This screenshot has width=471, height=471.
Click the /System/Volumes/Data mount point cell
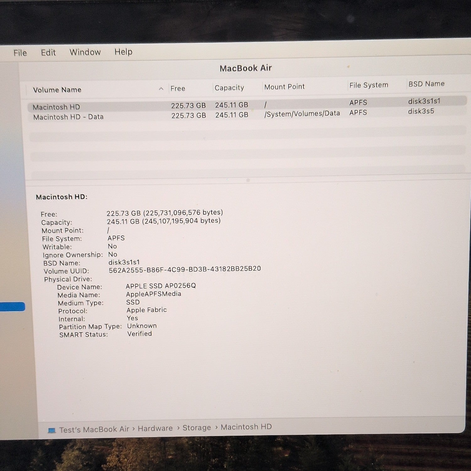[x=302, y=113]
